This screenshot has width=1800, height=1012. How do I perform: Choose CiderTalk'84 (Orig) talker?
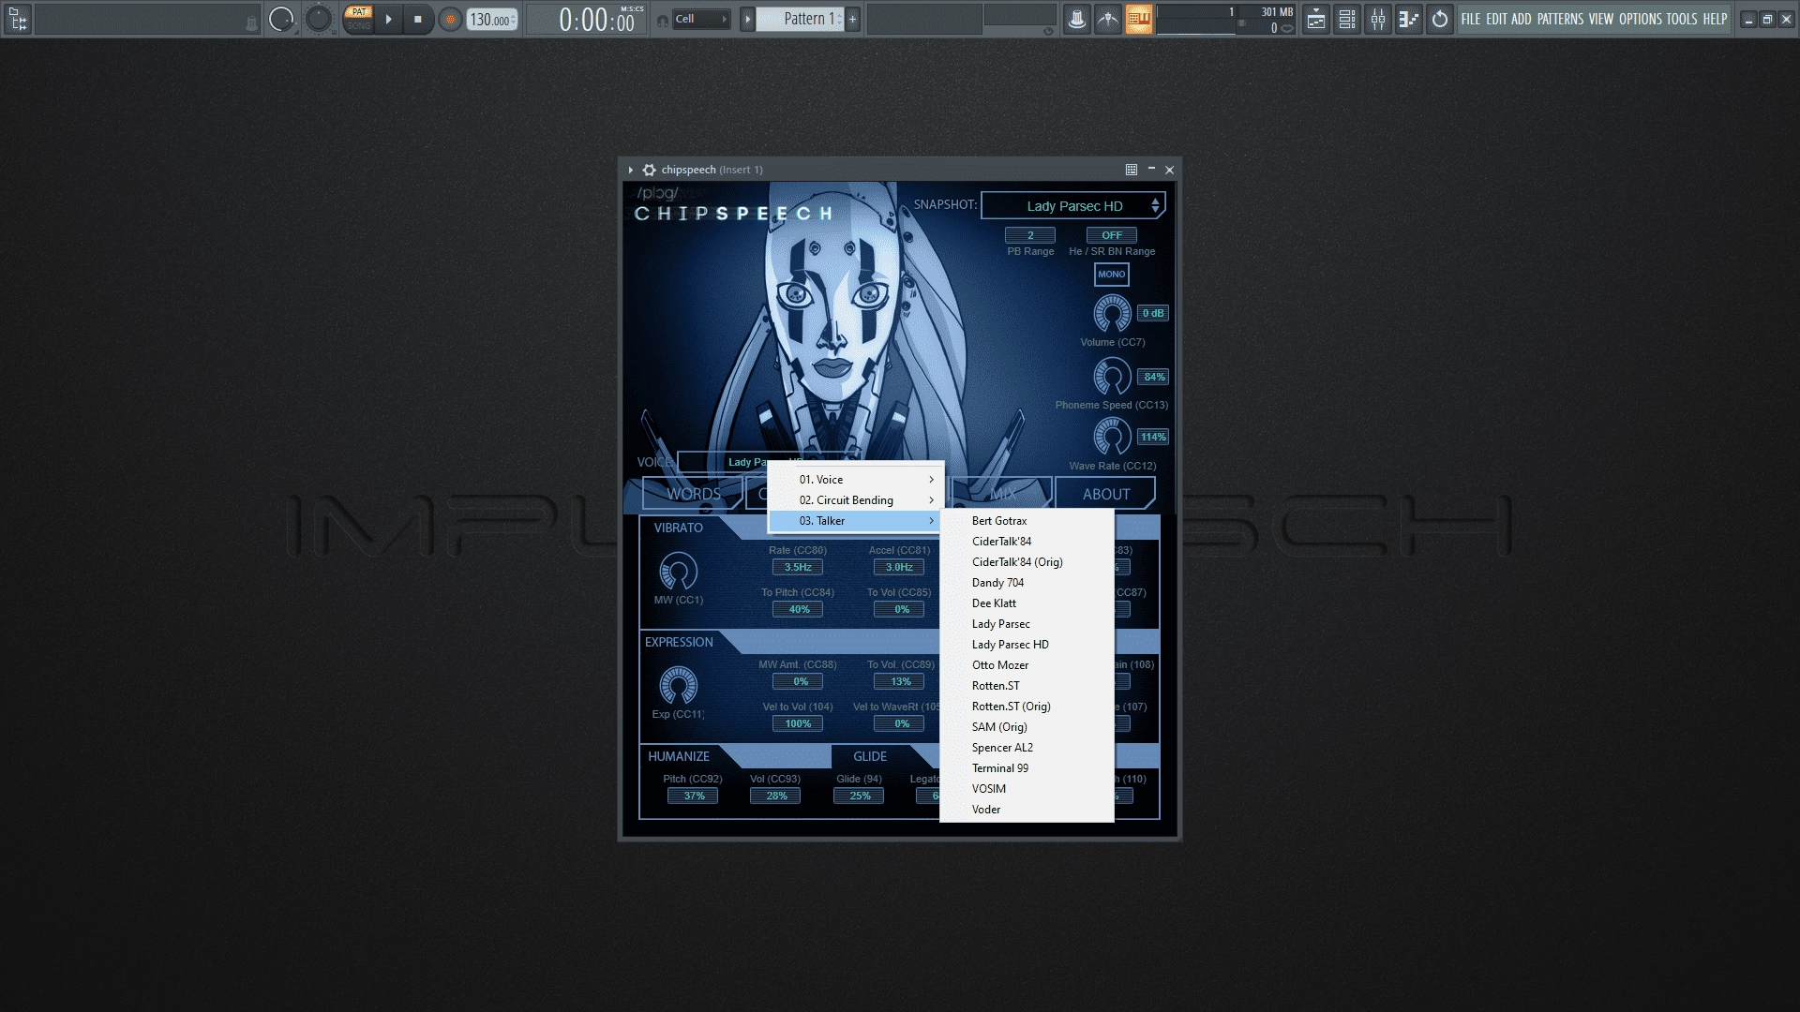(1027, 562)
